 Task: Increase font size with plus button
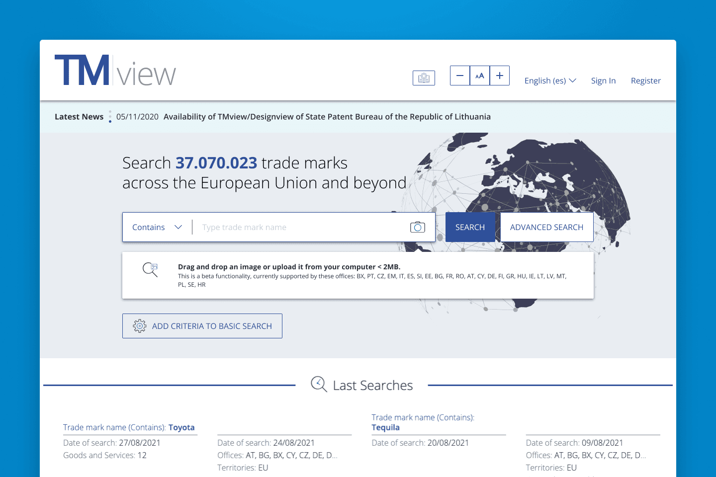tap(500, 76)
